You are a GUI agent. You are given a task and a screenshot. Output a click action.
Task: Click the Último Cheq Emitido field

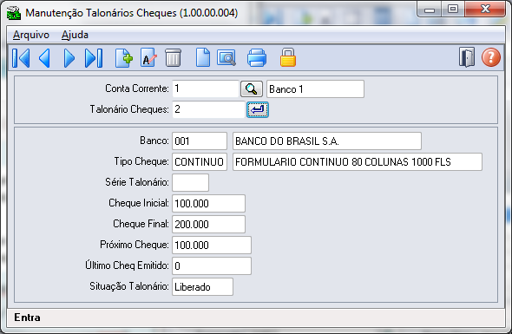pos(212,266)
